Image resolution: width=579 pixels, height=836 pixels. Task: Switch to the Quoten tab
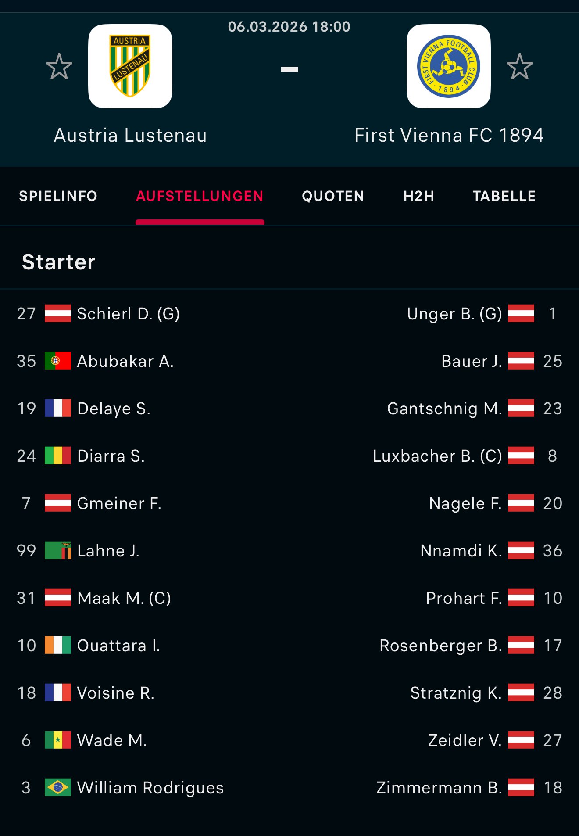tap(333, 196)
